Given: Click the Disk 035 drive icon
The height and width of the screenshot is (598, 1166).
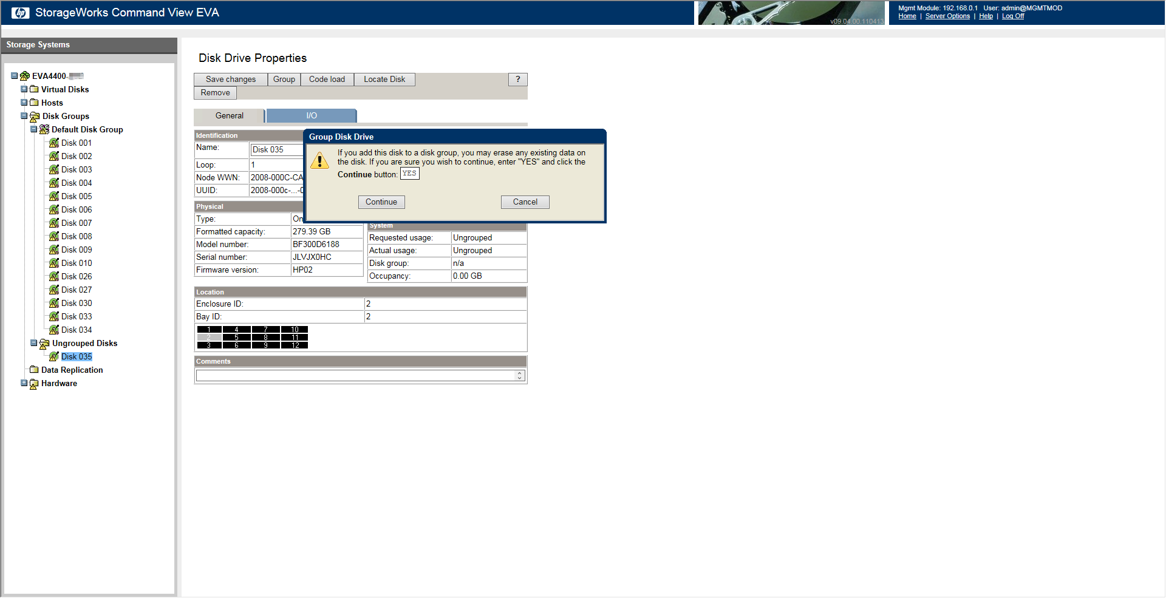Looking at the screenshot, I should (x=54, y=357).
